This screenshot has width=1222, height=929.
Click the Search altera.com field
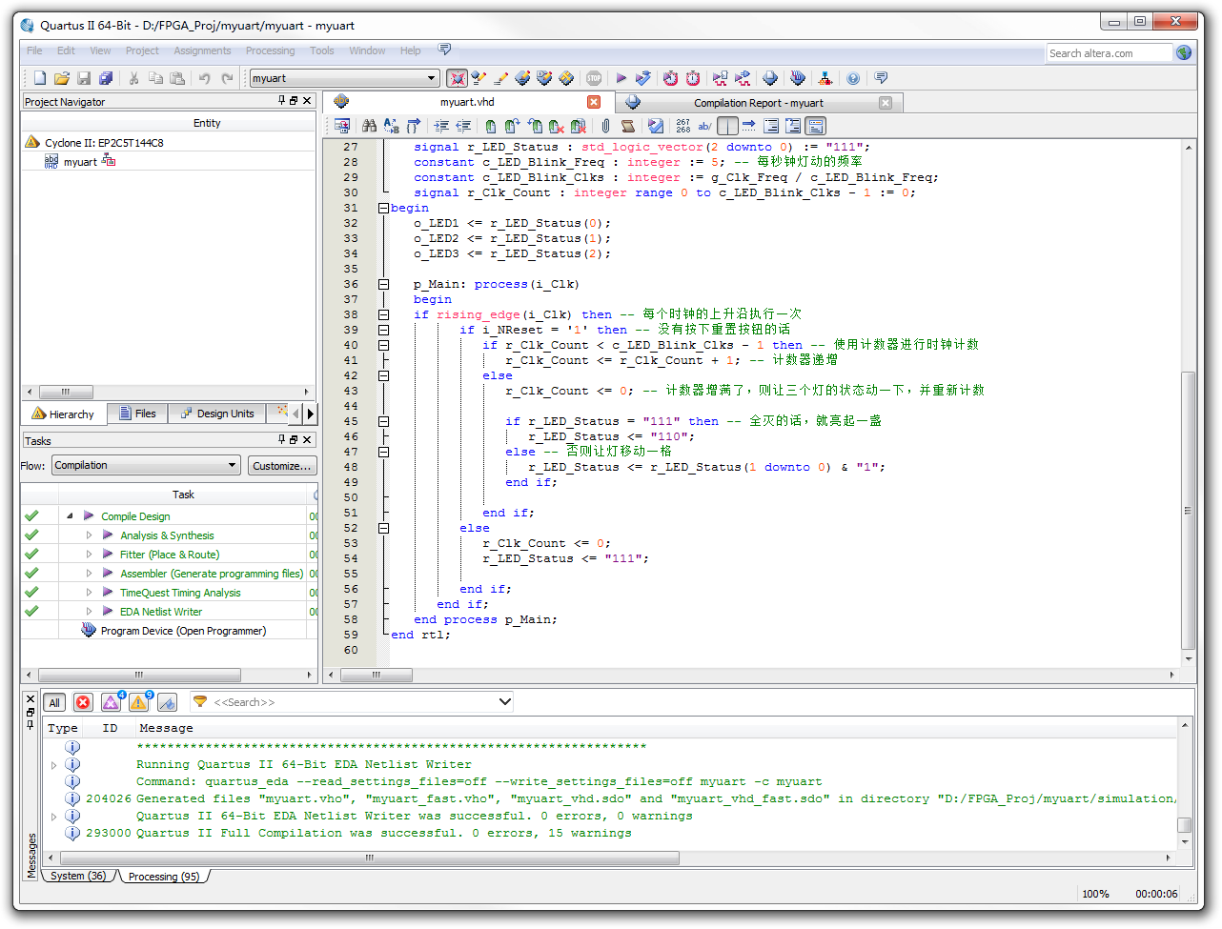point(1109,53)
